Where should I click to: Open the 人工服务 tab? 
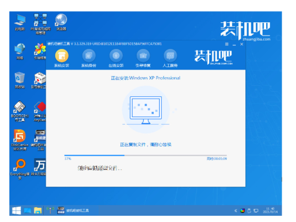pos(170,58)
